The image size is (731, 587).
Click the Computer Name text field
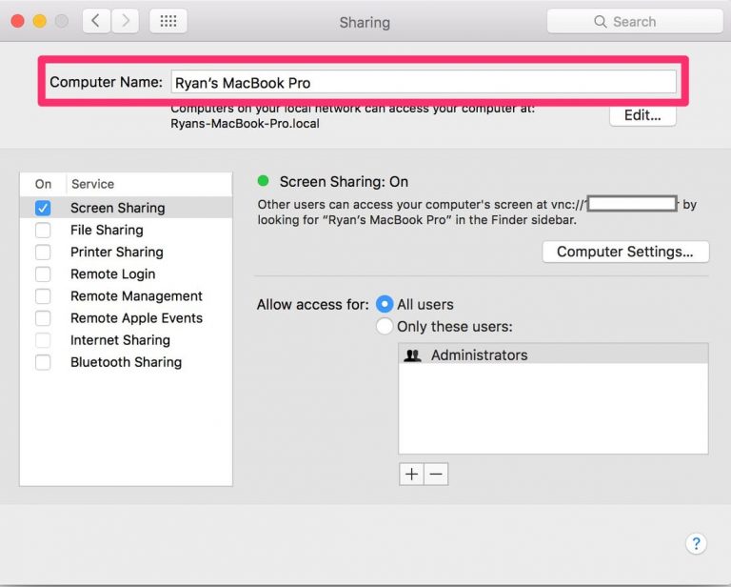click(x=424, y=83)
